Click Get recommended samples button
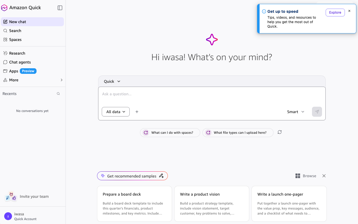Image resolution: width=358 pixels, height=224 pixels. pos(132,176)
